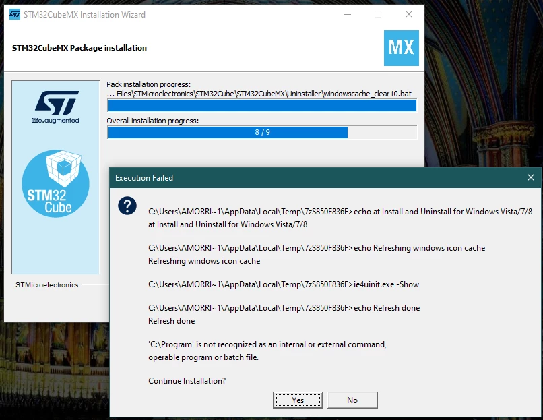
Task: Click 'at Install and Uninstall for Windows Vista/7/8' output line
Action: coord(228,224)
